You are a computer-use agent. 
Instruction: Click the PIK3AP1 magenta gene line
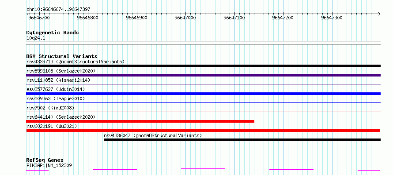tap(203, 170)
